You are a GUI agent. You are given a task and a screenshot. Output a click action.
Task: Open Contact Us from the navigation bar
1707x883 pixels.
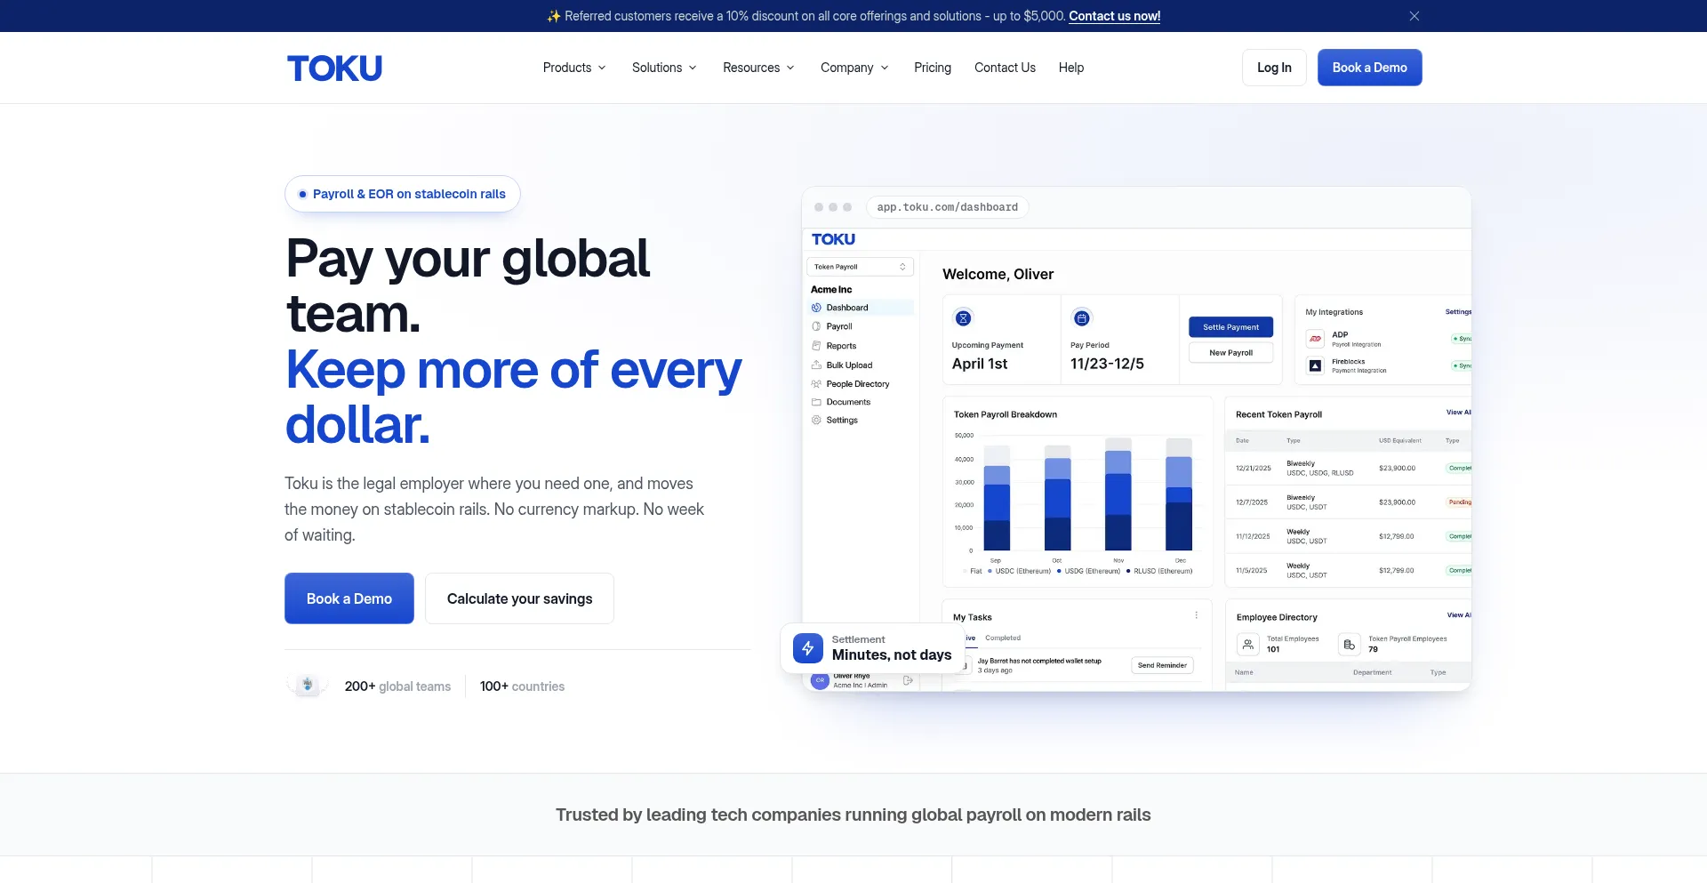click(1005, 68)
